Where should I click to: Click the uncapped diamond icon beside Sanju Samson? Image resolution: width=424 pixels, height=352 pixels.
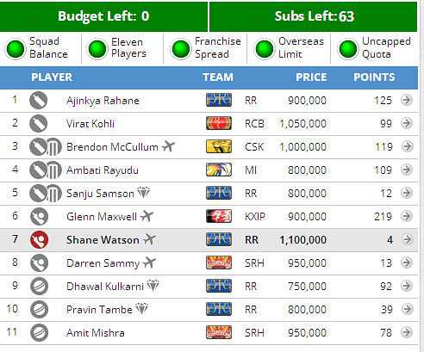pyautogui.click(x=143, y=193)
